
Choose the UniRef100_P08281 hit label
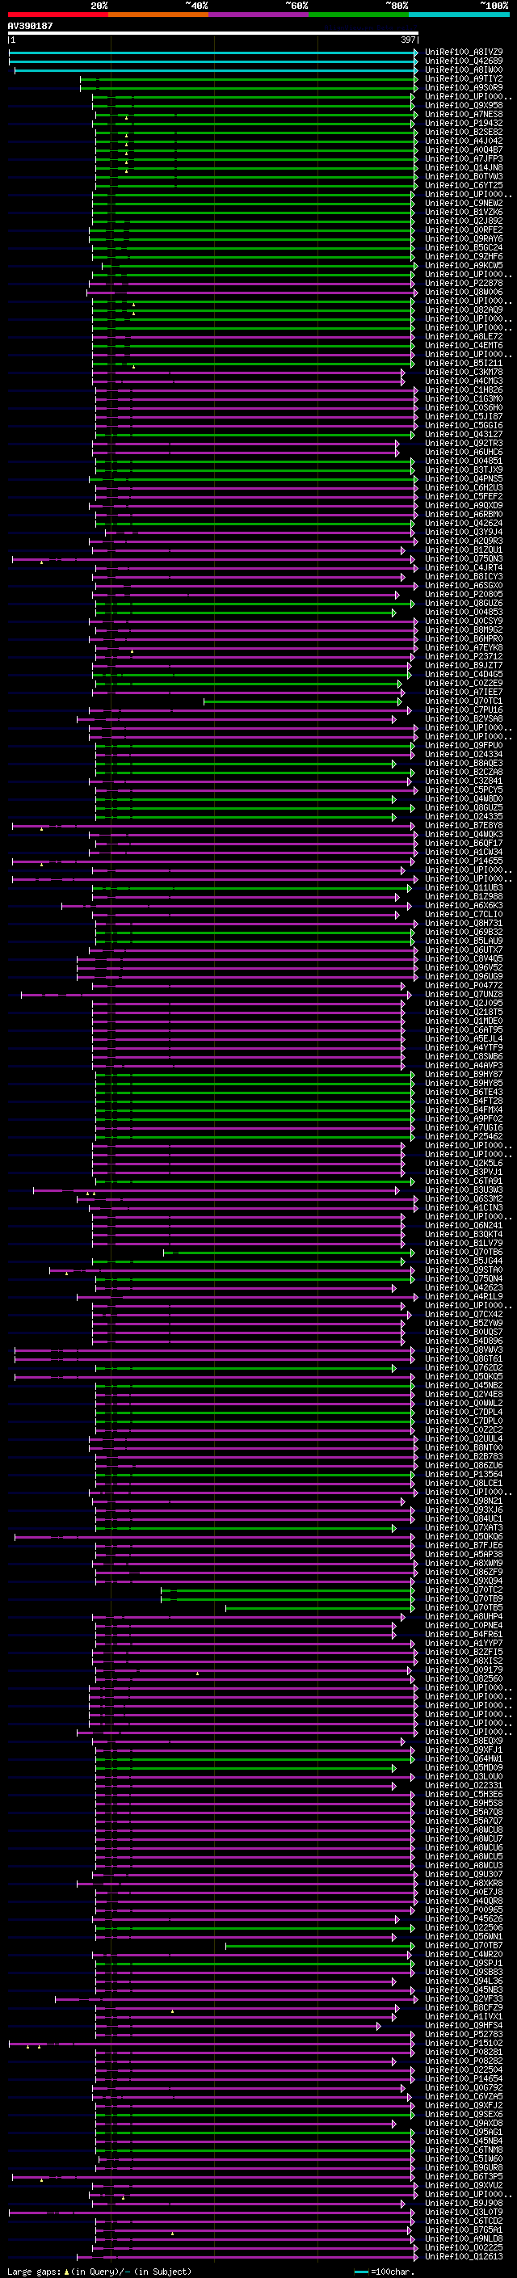coord(464,2053)
